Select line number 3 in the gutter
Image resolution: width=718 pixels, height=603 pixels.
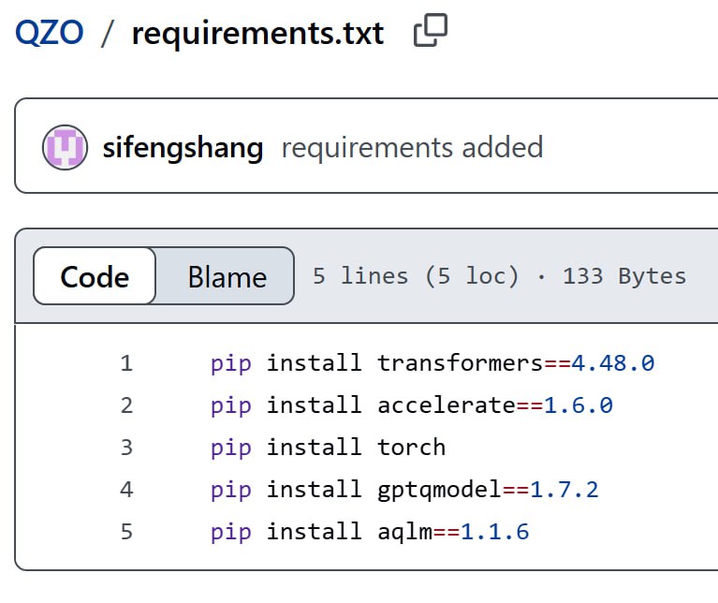126,448
